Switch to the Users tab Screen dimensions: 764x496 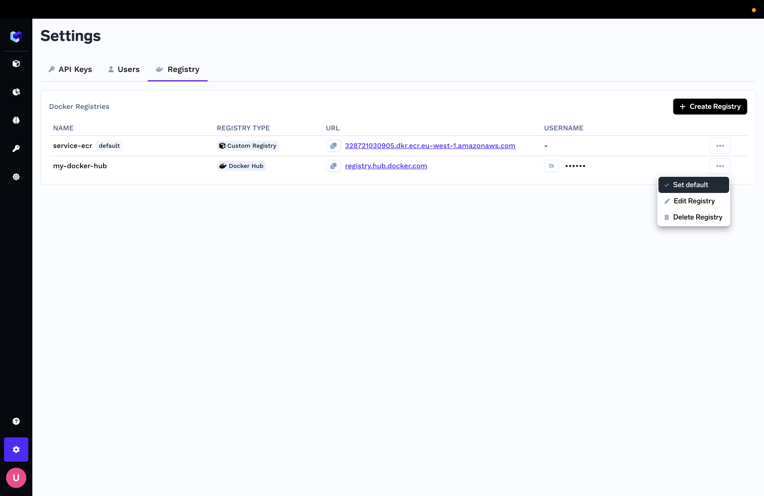pyautogui.click(x=124, y=69)
